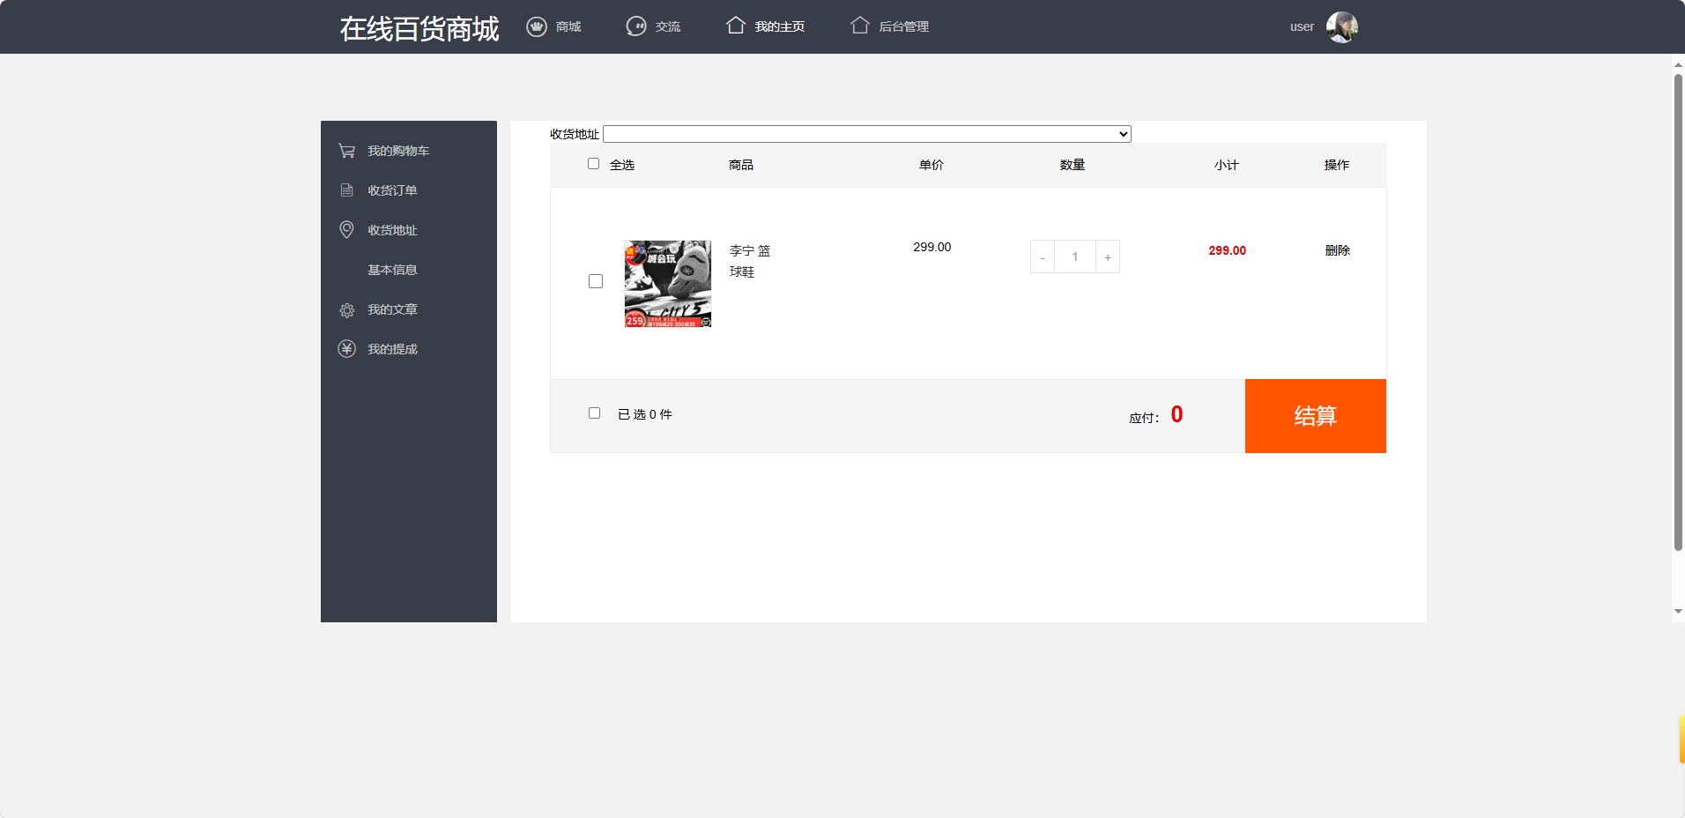Click the 收货订单 order icon
The image size is (1685, 818).
[345, 190]
